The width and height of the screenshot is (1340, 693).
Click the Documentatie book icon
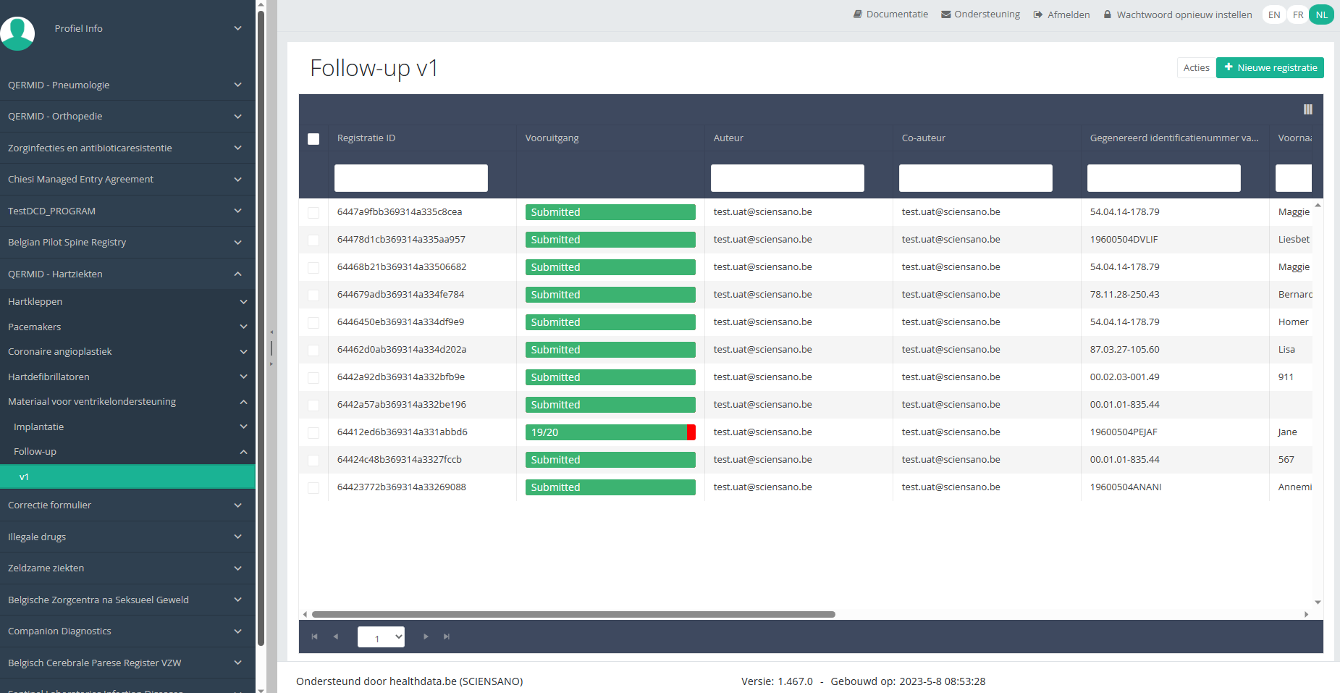[x=858, y=14]
